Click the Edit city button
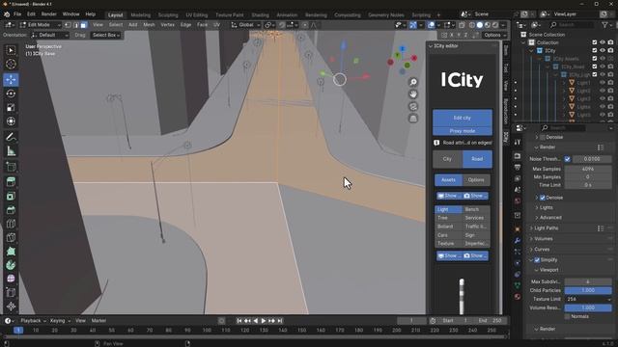Image resolution: width=618 pixels, height=347 pixels. (x=463, y=118)
